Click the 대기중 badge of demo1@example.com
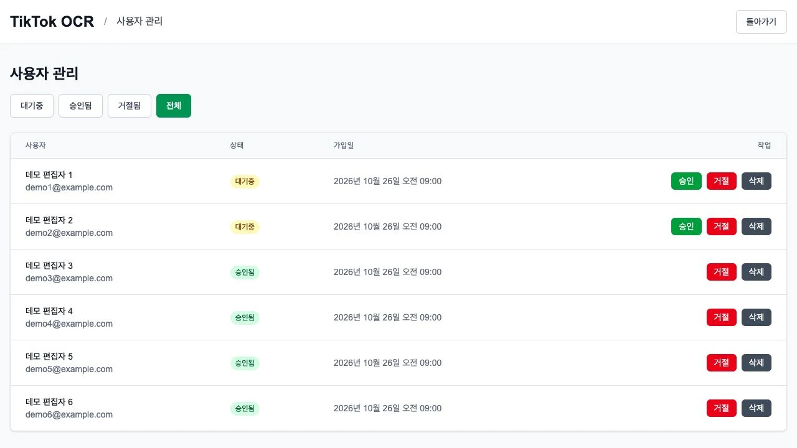Viewport: 797px width, 448px height. [x=245, y=182]
